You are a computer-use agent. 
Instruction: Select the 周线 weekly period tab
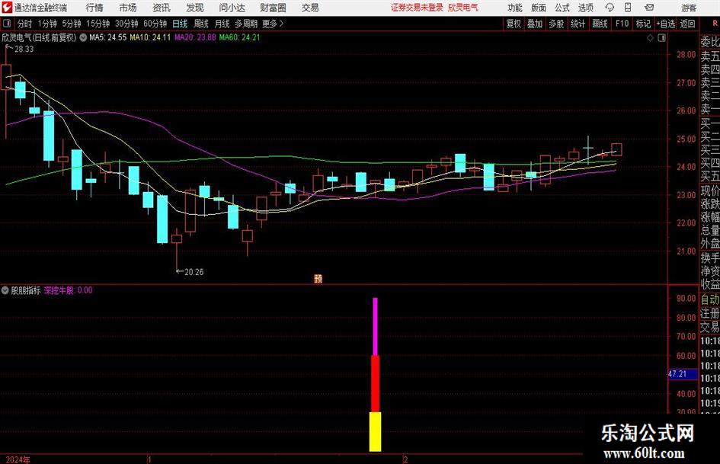point(201,24)
